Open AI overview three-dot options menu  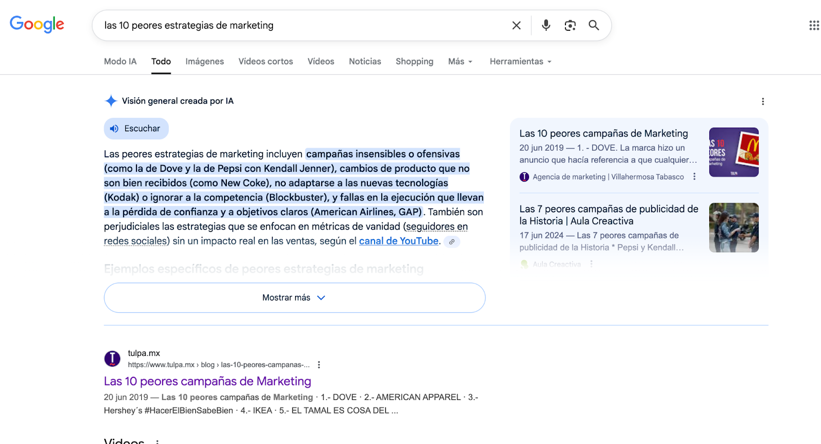click(x=763, y=102)
